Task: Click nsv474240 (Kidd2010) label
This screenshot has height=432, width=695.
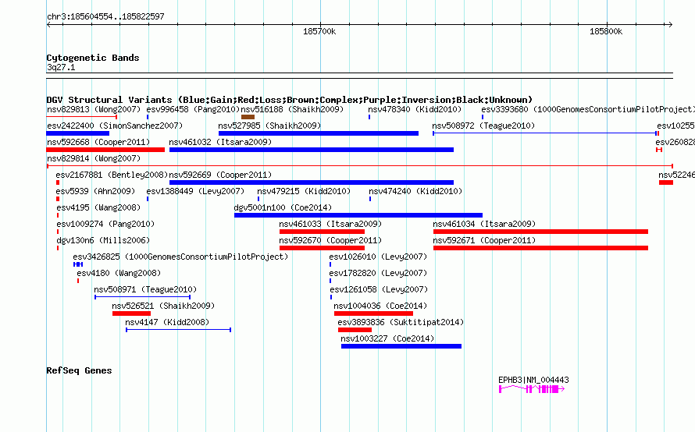Action: point(415,191)
